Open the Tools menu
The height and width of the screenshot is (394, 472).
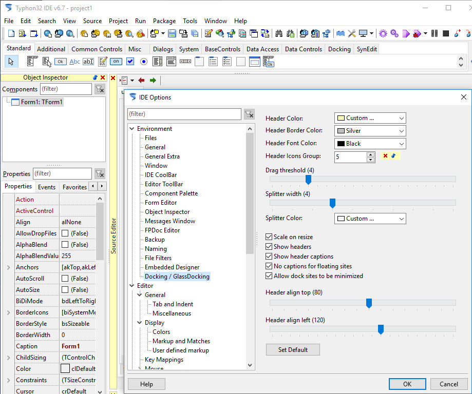point(190,21)
